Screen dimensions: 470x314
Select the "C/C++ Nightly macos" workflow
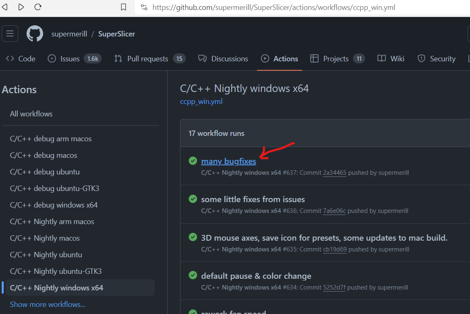(x=45, y=238)
